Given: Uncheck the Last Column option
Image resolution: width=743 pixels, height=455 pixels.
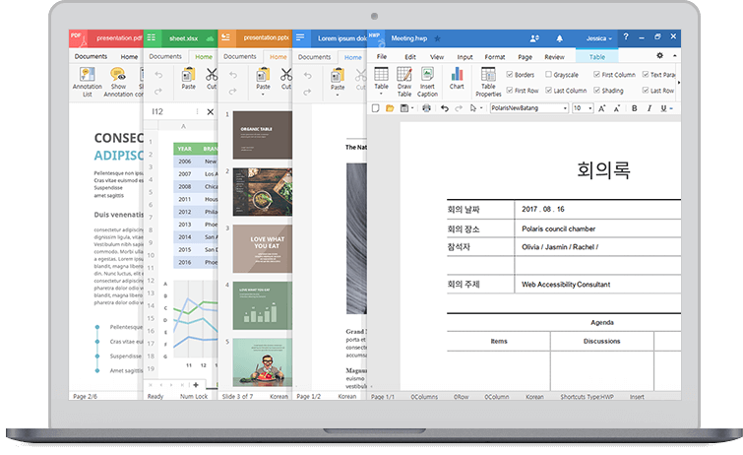Looking at the screenshot, I should (548, 91).
